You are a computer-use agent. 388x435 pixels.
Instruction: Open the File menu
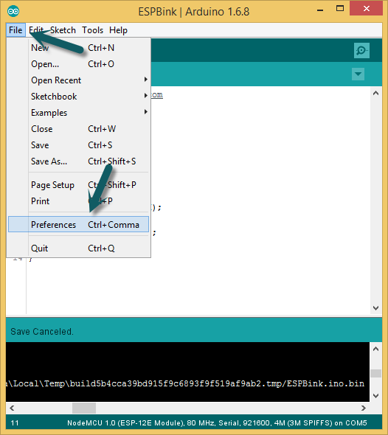click(15, 30)
